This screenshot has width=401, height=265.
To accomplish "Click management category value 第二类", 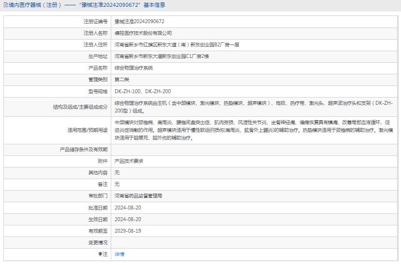I will pos(122,80).
